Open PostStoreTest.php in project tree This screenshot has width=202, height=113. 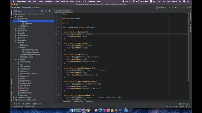32,52
